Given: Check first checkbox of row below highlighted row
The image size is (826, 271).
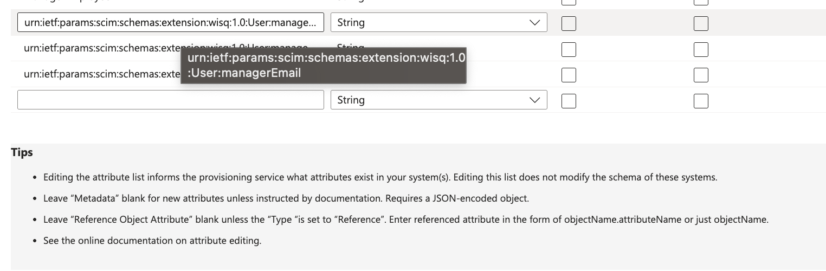Looking at the screenshot, I should tap(569, 49).
